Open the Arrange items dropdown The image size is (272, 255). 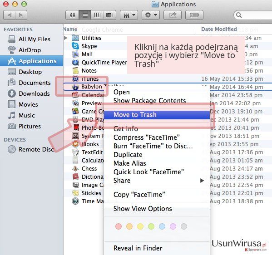[129, 15]
